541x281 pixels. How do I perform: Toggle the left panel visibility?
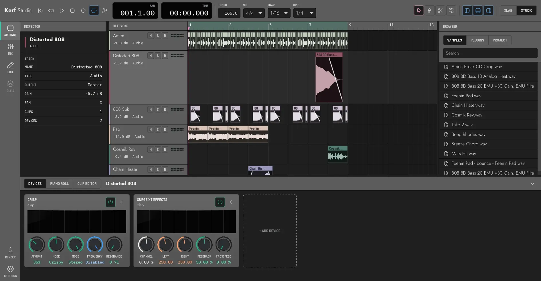(467, 11)
